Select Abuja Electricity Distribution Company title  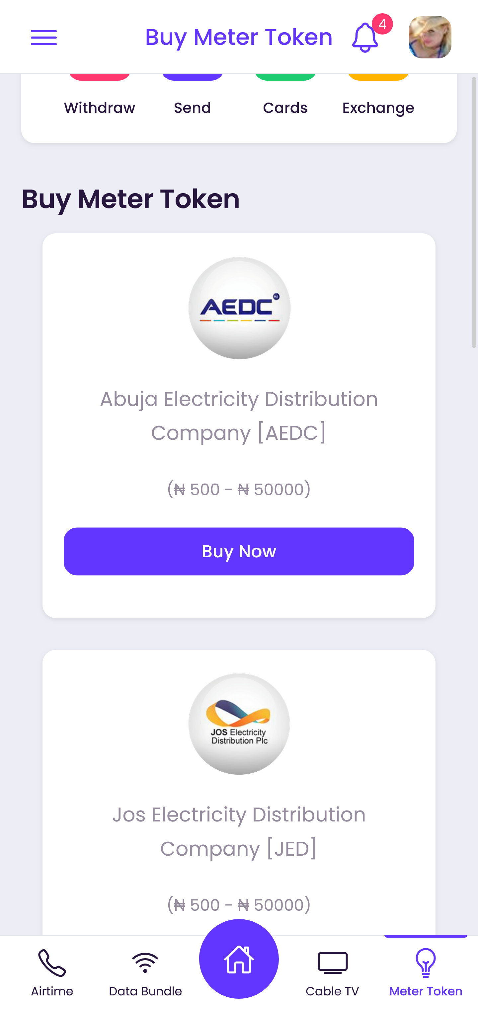coord(239,416)
